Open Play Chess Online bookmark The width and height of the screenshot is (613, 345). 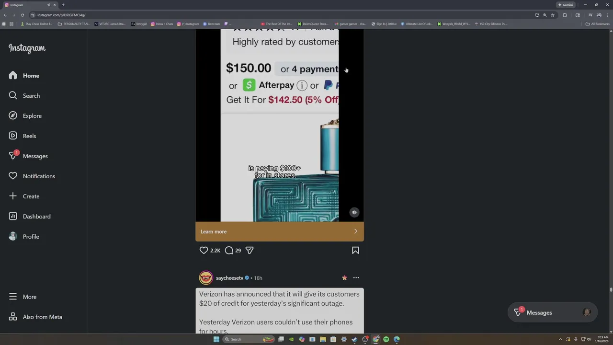[x=36, y=23]
